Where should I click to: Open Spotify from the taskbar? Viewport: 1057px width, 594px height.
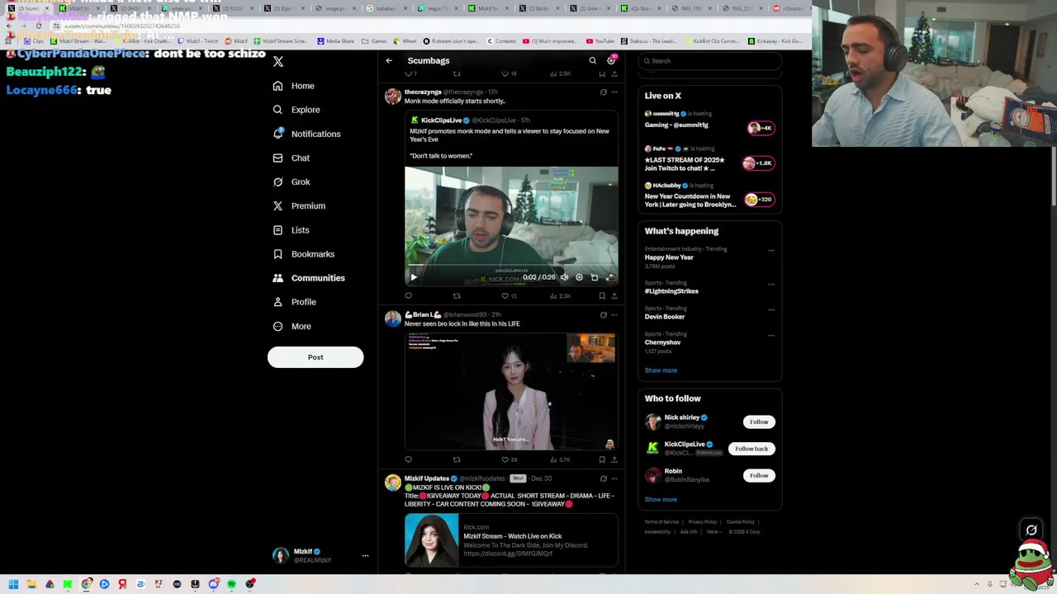point(231,584)
